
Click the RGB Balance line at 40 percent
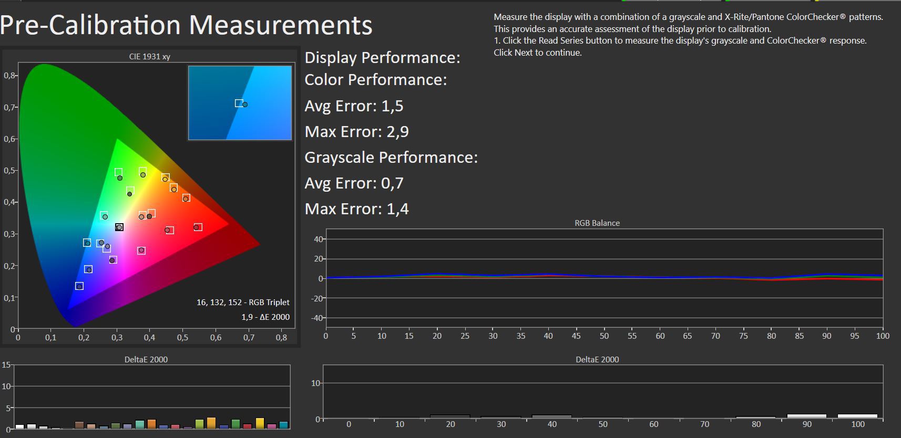pyautogui.click(x=548, y=275)
